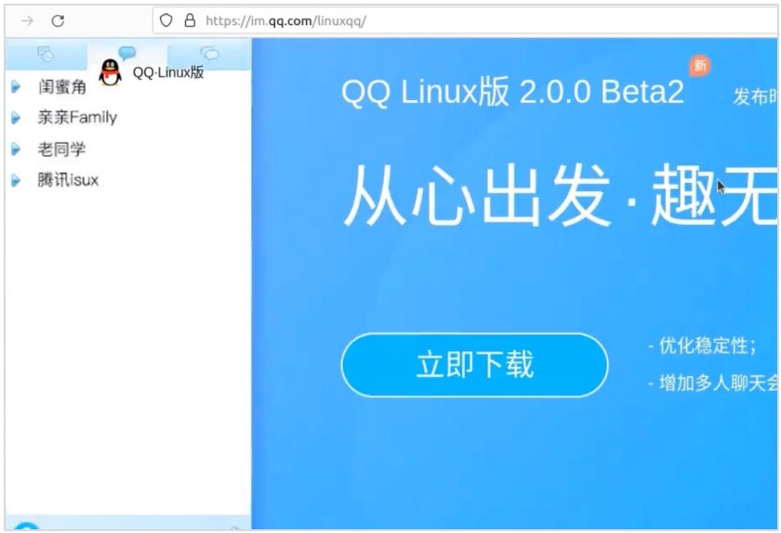The width and height of the screenshot is (781, 533).
Task: Expand the 腾讯isux group arrow
Action: pos(16,180)
